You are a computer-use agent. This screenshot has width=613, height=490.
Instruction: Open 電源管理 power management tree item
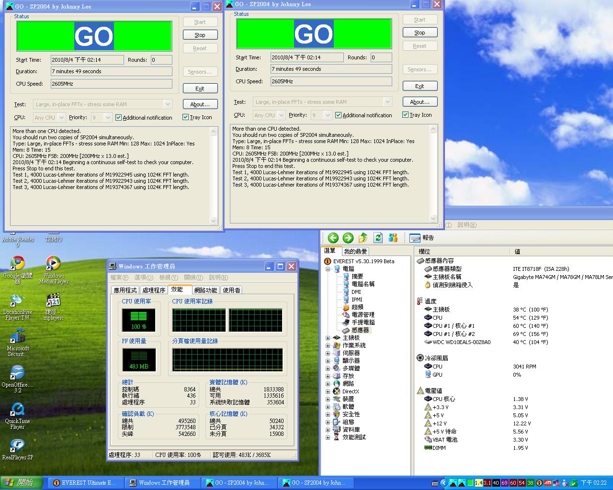(x=359, y=315)
